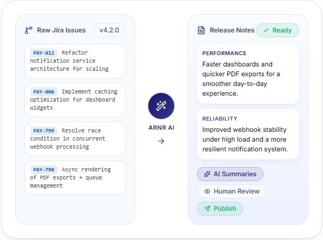The width and height of the screenshot is (323, 240).
Task: Click the right arrow below ARNR AI
Action: [x=161, y=141]
